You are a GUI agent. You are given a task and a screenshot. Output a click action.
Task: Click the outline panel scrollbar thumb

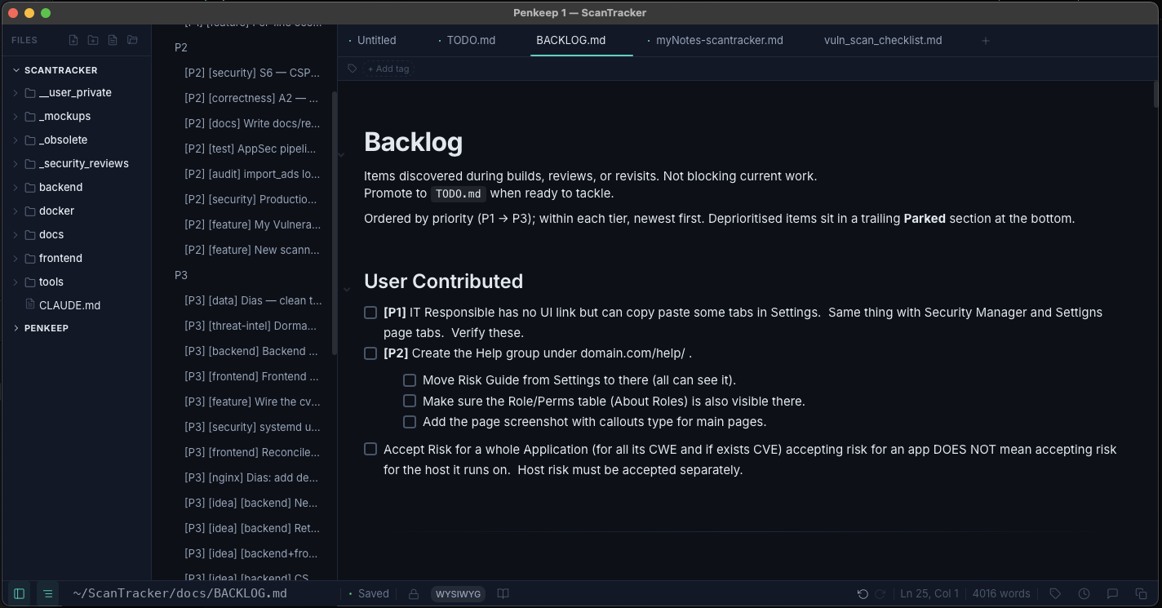coord(335,222)
